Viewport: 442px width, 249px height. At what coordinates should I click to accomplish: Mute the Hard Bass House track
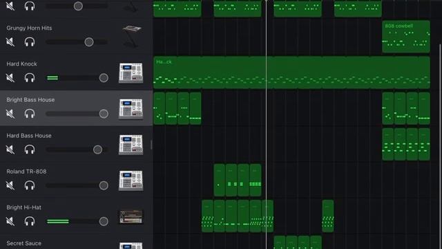10,149
